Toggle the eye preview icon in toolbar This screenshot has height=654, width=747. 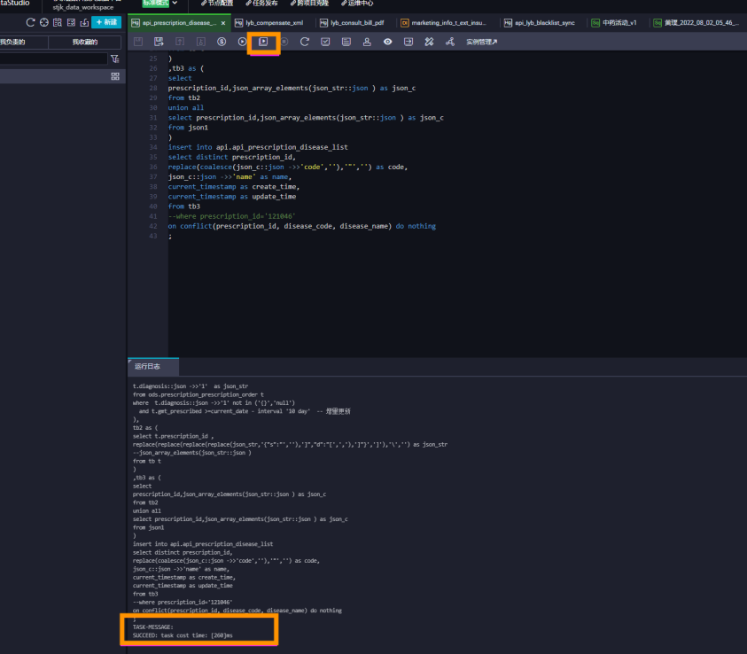pyautogui.click(x=388, y=42)
